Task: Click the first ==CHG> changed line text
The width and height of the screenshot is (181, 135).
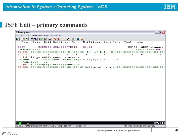Action: point(55,57)
